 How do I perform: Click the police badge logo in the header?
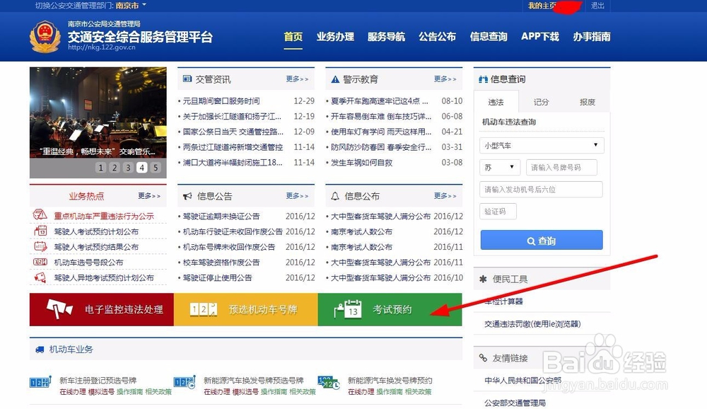pyautogui.click(x=44, y=36)
